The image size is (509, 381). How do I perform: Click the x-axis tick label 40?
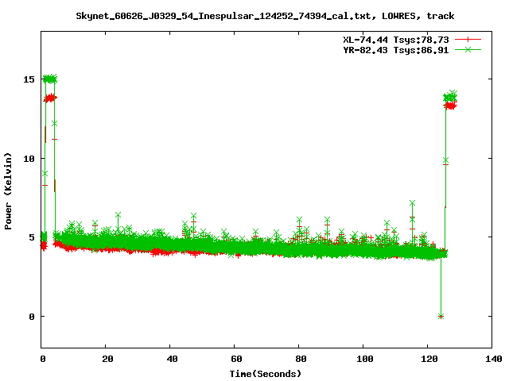tap(172, 359)
